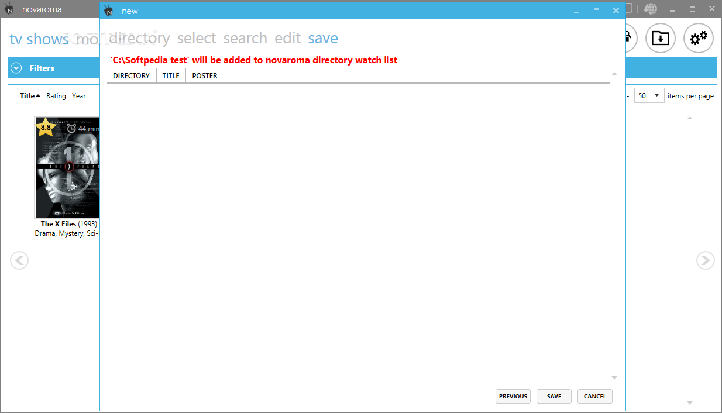The image size is (722, 413).
Task: Go to previous page arrow
Action: click(19, 260)
